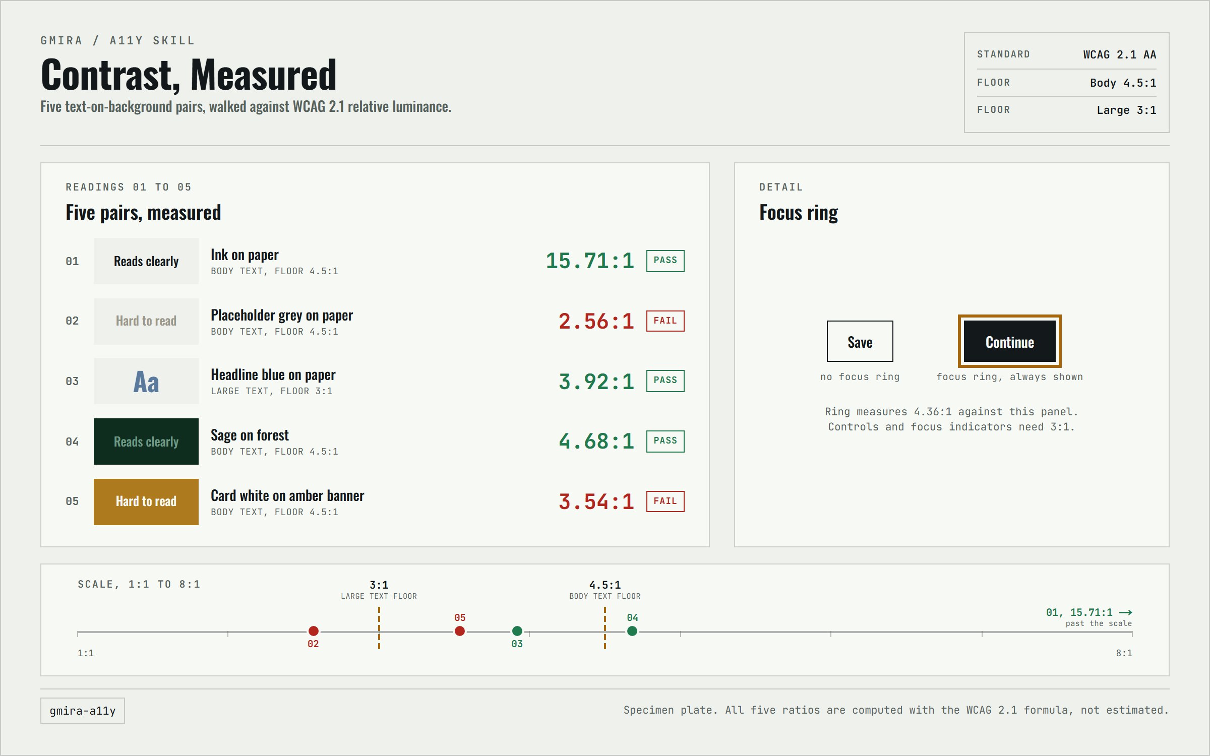Click the 15.71:1 ratio value
Screen dimensions: 1210x756
click(x=590, y=261)
